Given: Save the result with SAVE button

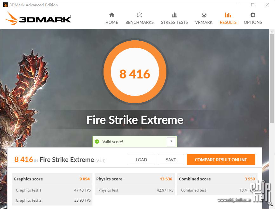Looking at the screenshot, I should click(x=171, y=160).
